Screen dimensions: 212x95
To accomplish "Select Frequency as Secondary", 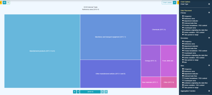I will (183, 41).
